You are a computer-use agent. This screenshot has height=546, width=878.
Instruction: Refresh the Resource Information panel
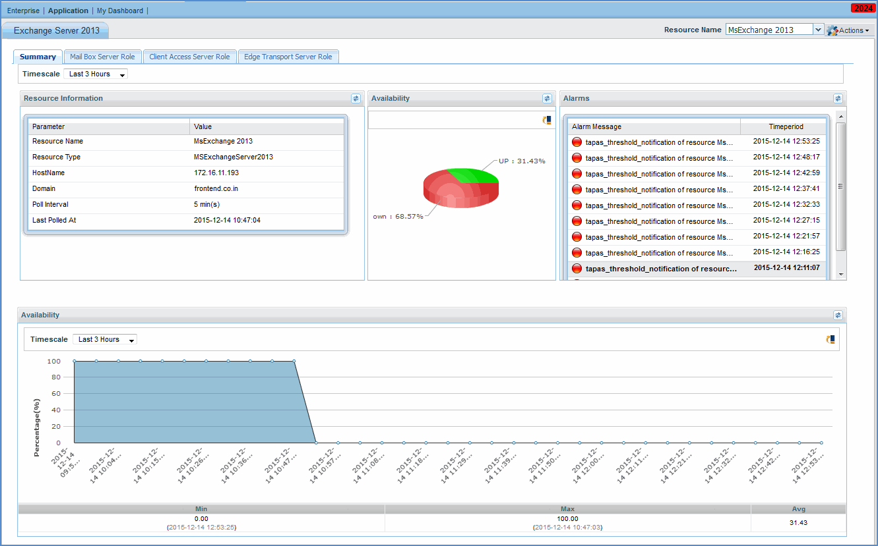tap(356, 98)
